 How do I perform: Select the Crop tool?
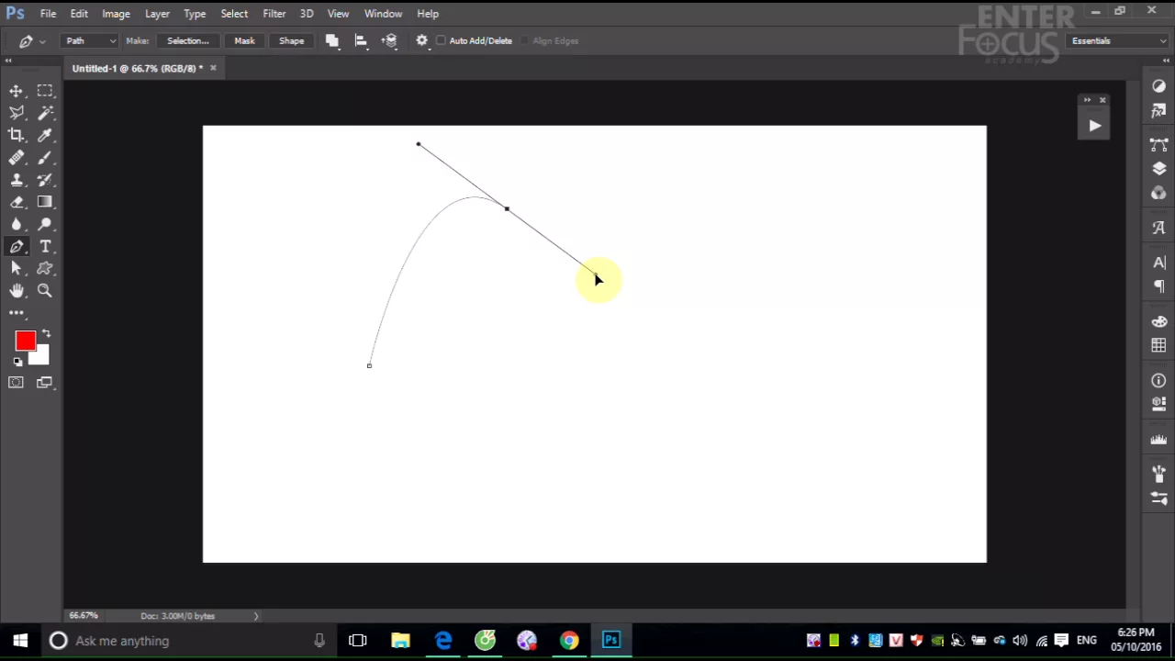(x=17, y=135)
